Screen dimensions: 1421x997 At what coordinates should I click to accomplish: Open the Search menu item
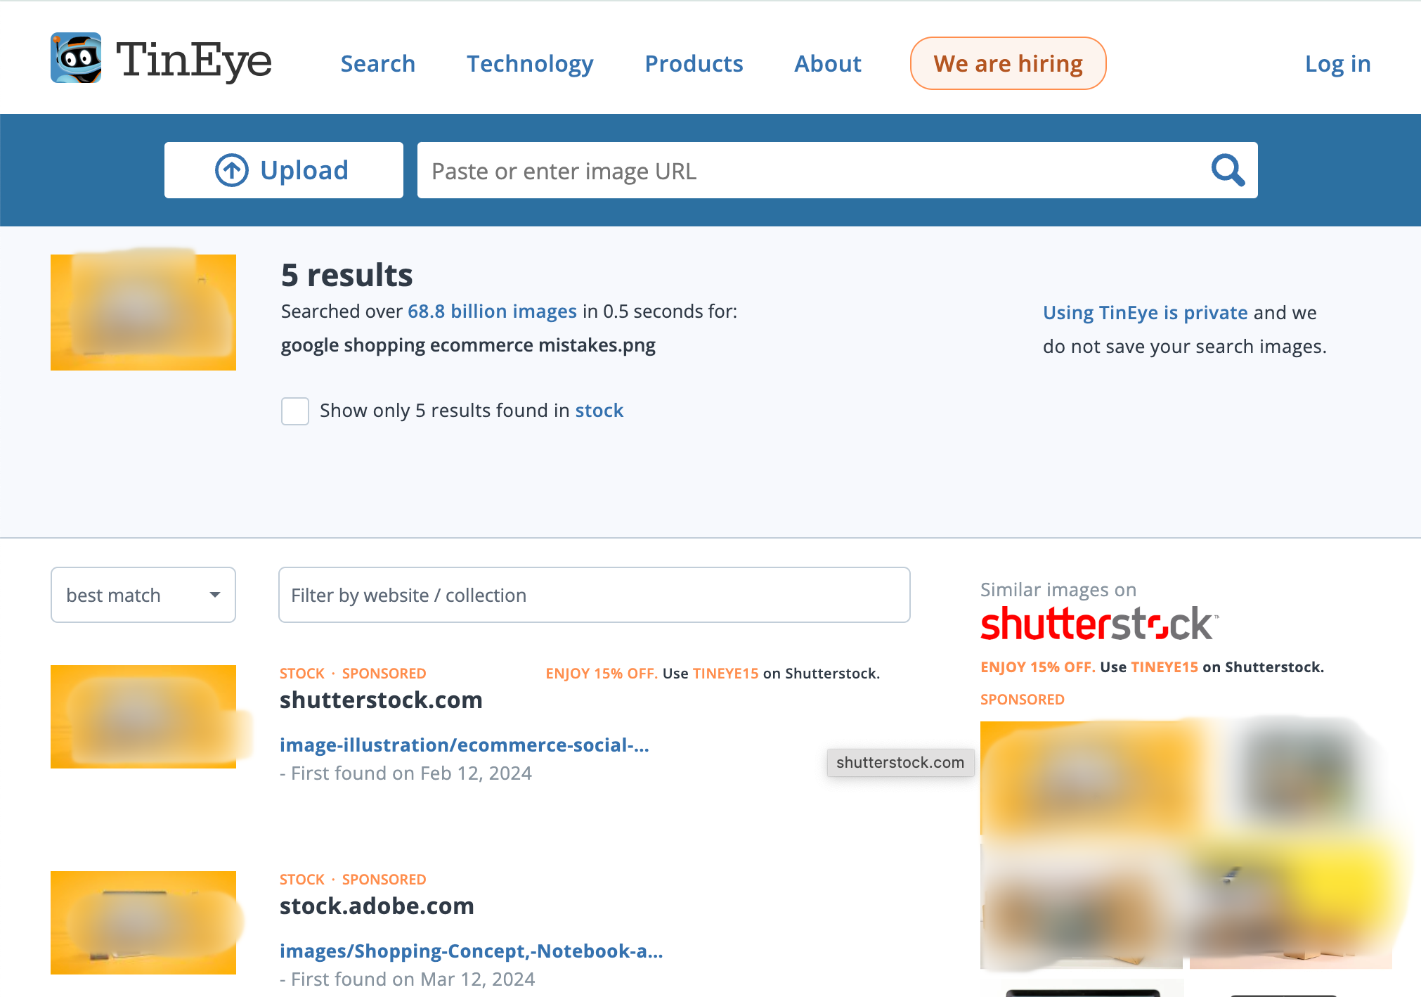click(378, 64)
